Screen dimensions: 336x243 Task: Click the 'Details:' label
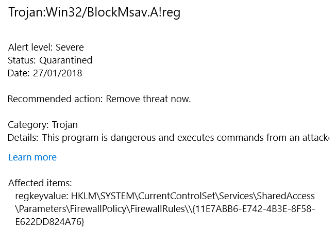pos(23,138)
